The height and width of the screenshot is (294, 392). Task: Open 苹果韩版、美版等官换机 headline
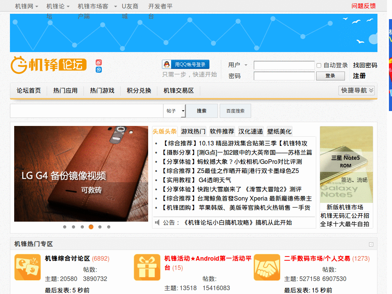(x=236, y=208)
